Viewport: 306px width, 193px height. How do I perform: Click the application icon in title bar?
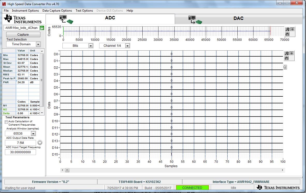(x=4, y=4)
